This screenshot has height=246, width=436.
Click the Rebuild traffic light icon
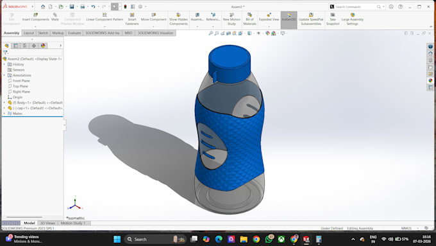(x=125, y=6)
